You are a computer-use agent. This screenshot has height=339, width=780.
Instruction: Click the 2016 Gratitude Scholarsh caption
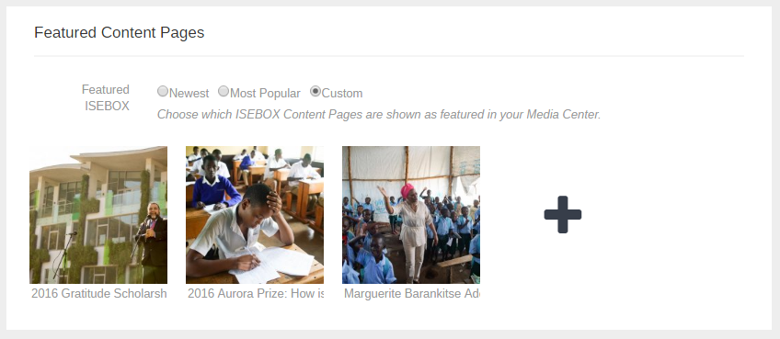(x=99, y=293)
